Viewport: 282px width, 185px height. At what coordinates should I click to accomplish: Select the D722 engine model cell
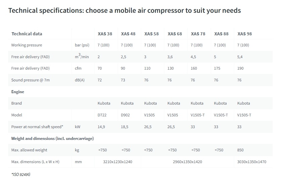(x=103, y=115)
